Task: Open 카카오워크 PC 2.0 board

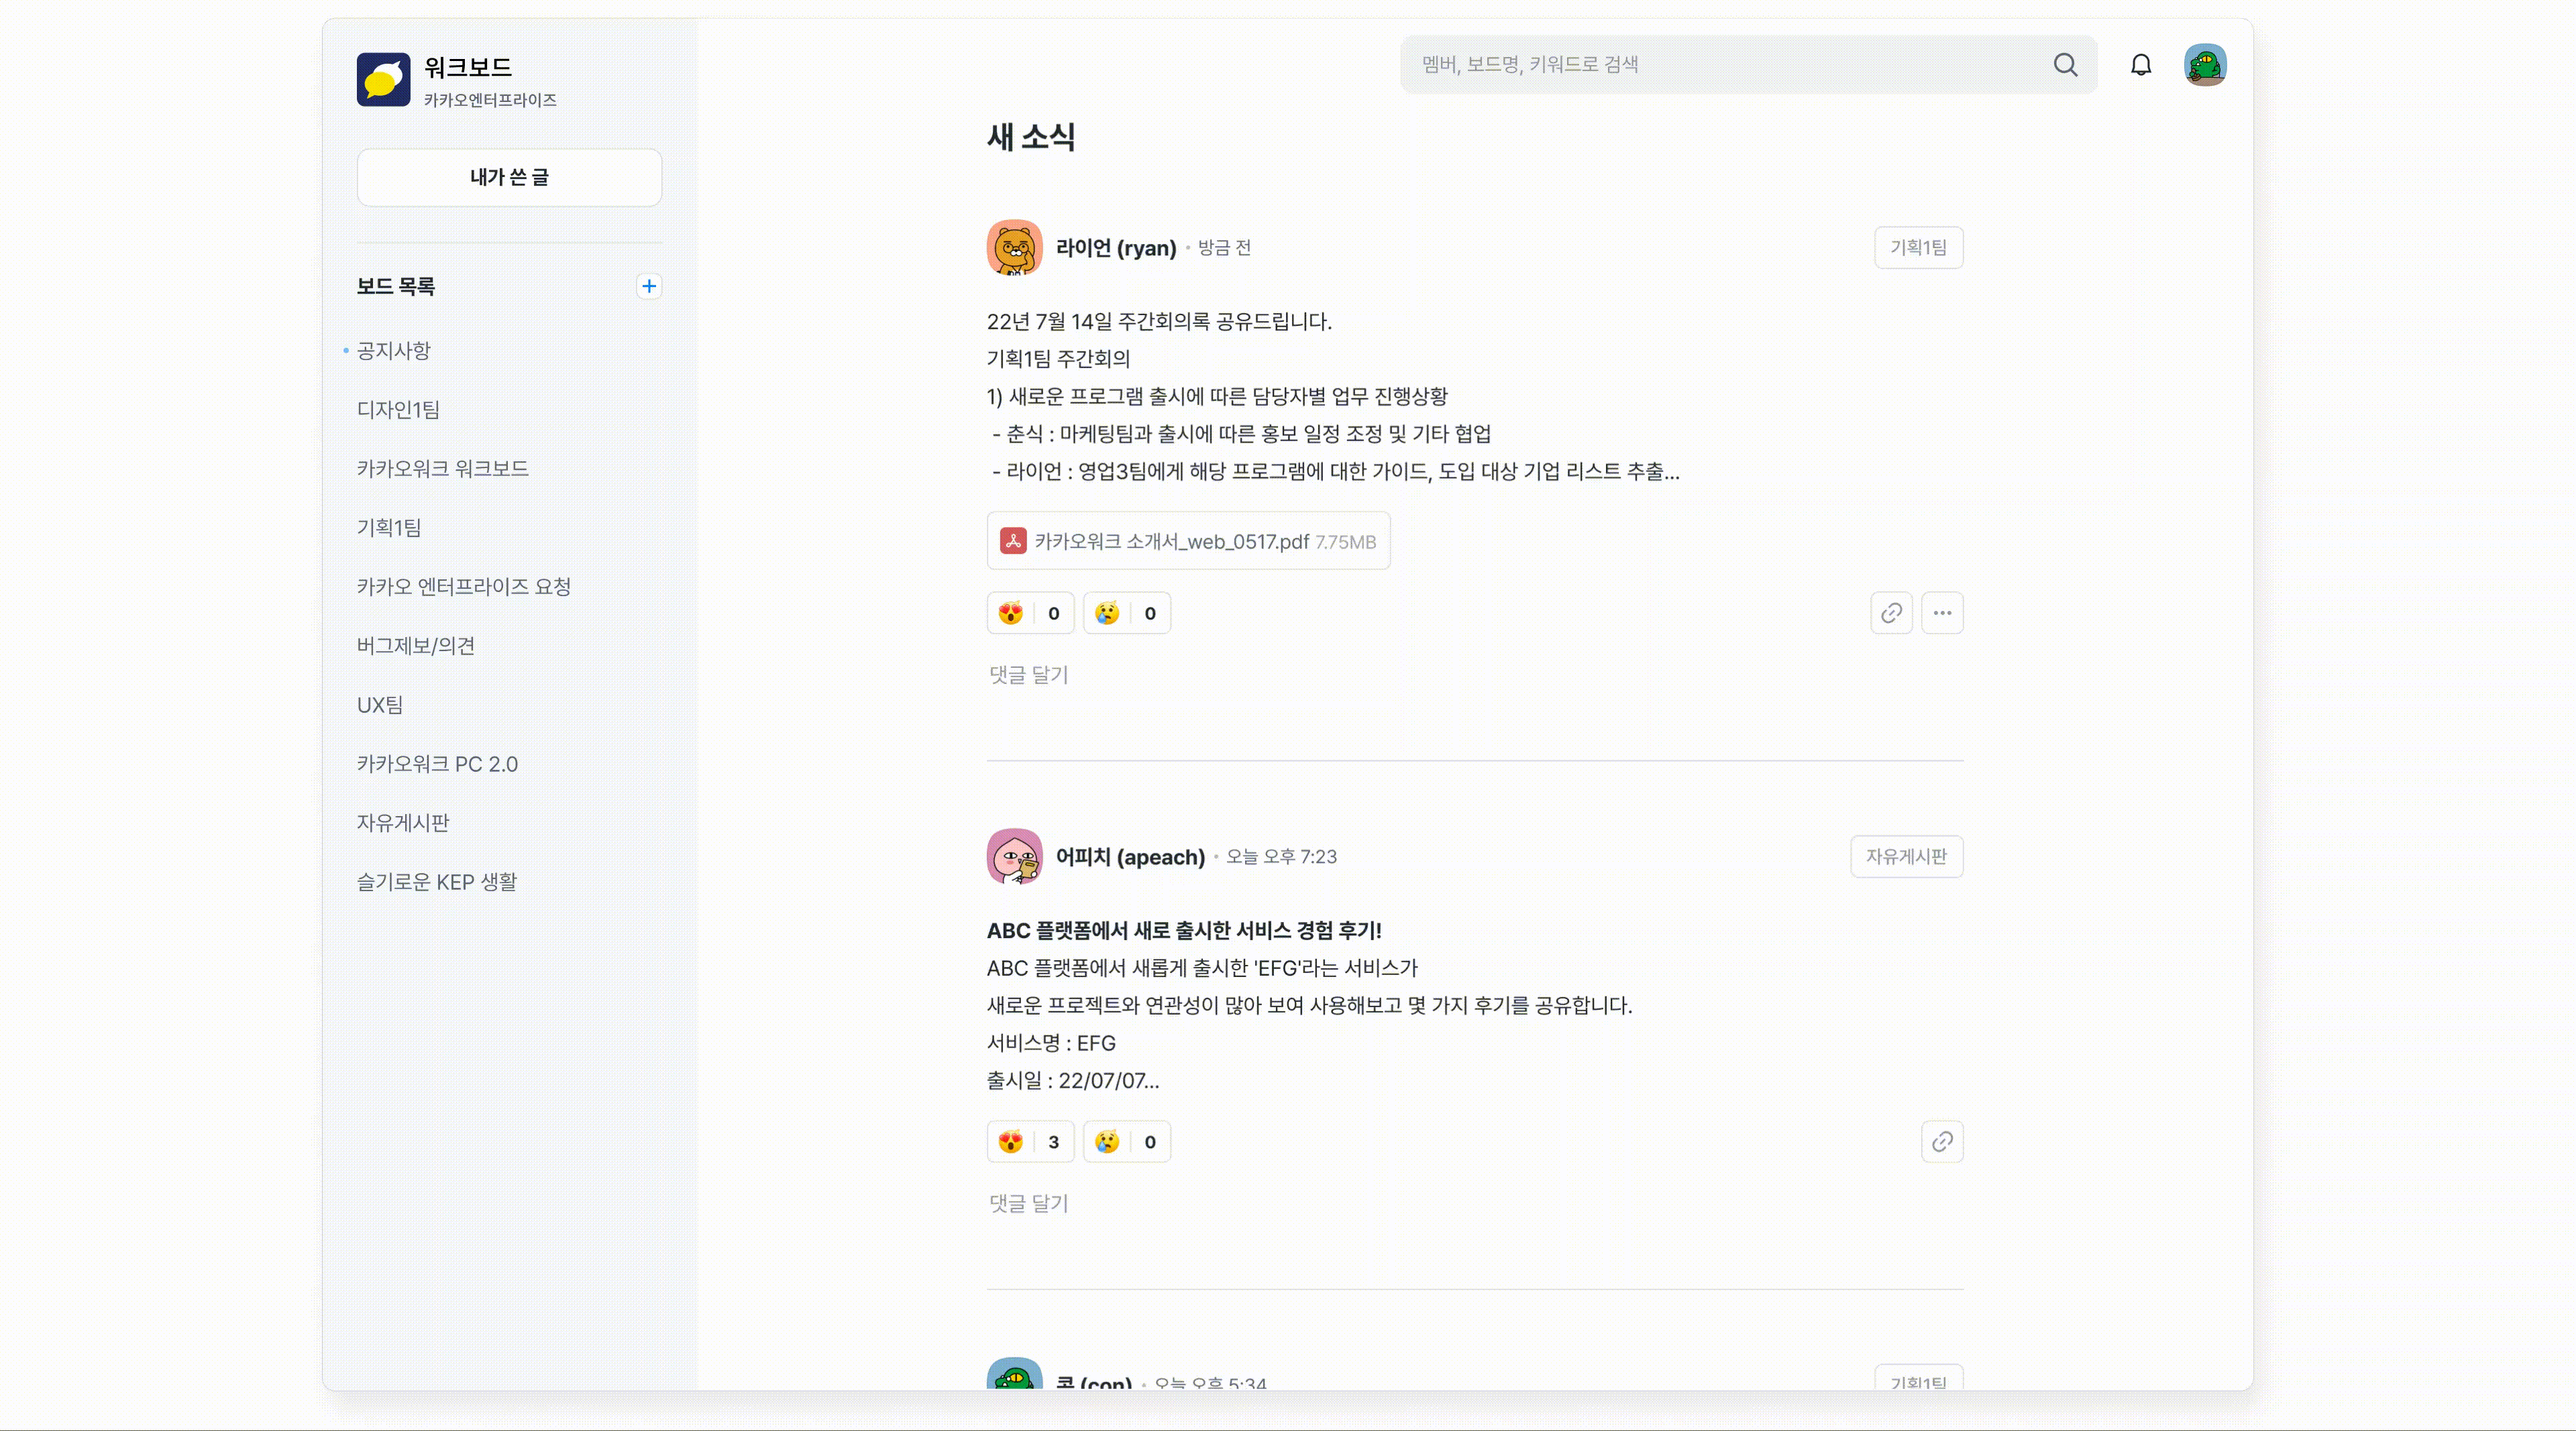Action: (x=437, y=764)
